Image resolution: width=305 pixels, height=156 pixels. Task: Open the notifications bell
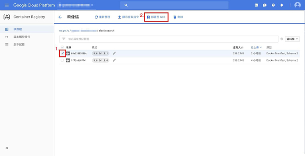click(x=282, y=5)
